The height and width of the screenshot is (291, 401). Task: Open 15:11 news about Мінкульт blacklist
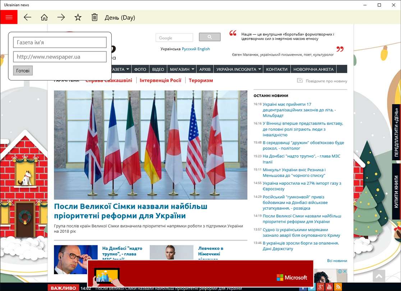pyautogui.click(x=294, y=172)
